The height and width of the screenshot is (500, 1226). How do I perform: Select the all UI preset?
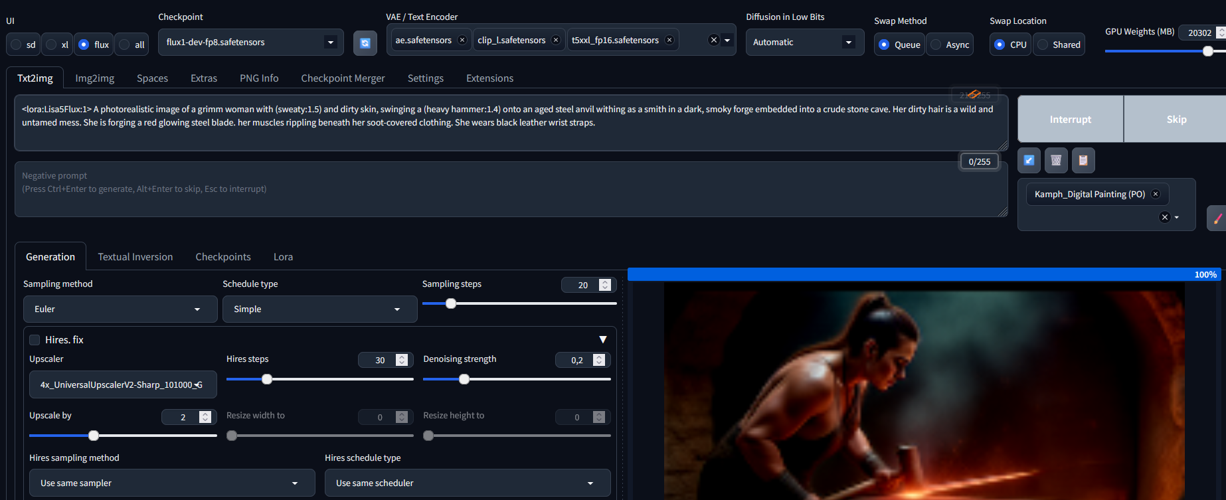click(131, 44)
